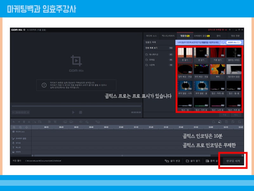
Task: Select the 문 열기 template thumbnail
Action: point(185,55)
